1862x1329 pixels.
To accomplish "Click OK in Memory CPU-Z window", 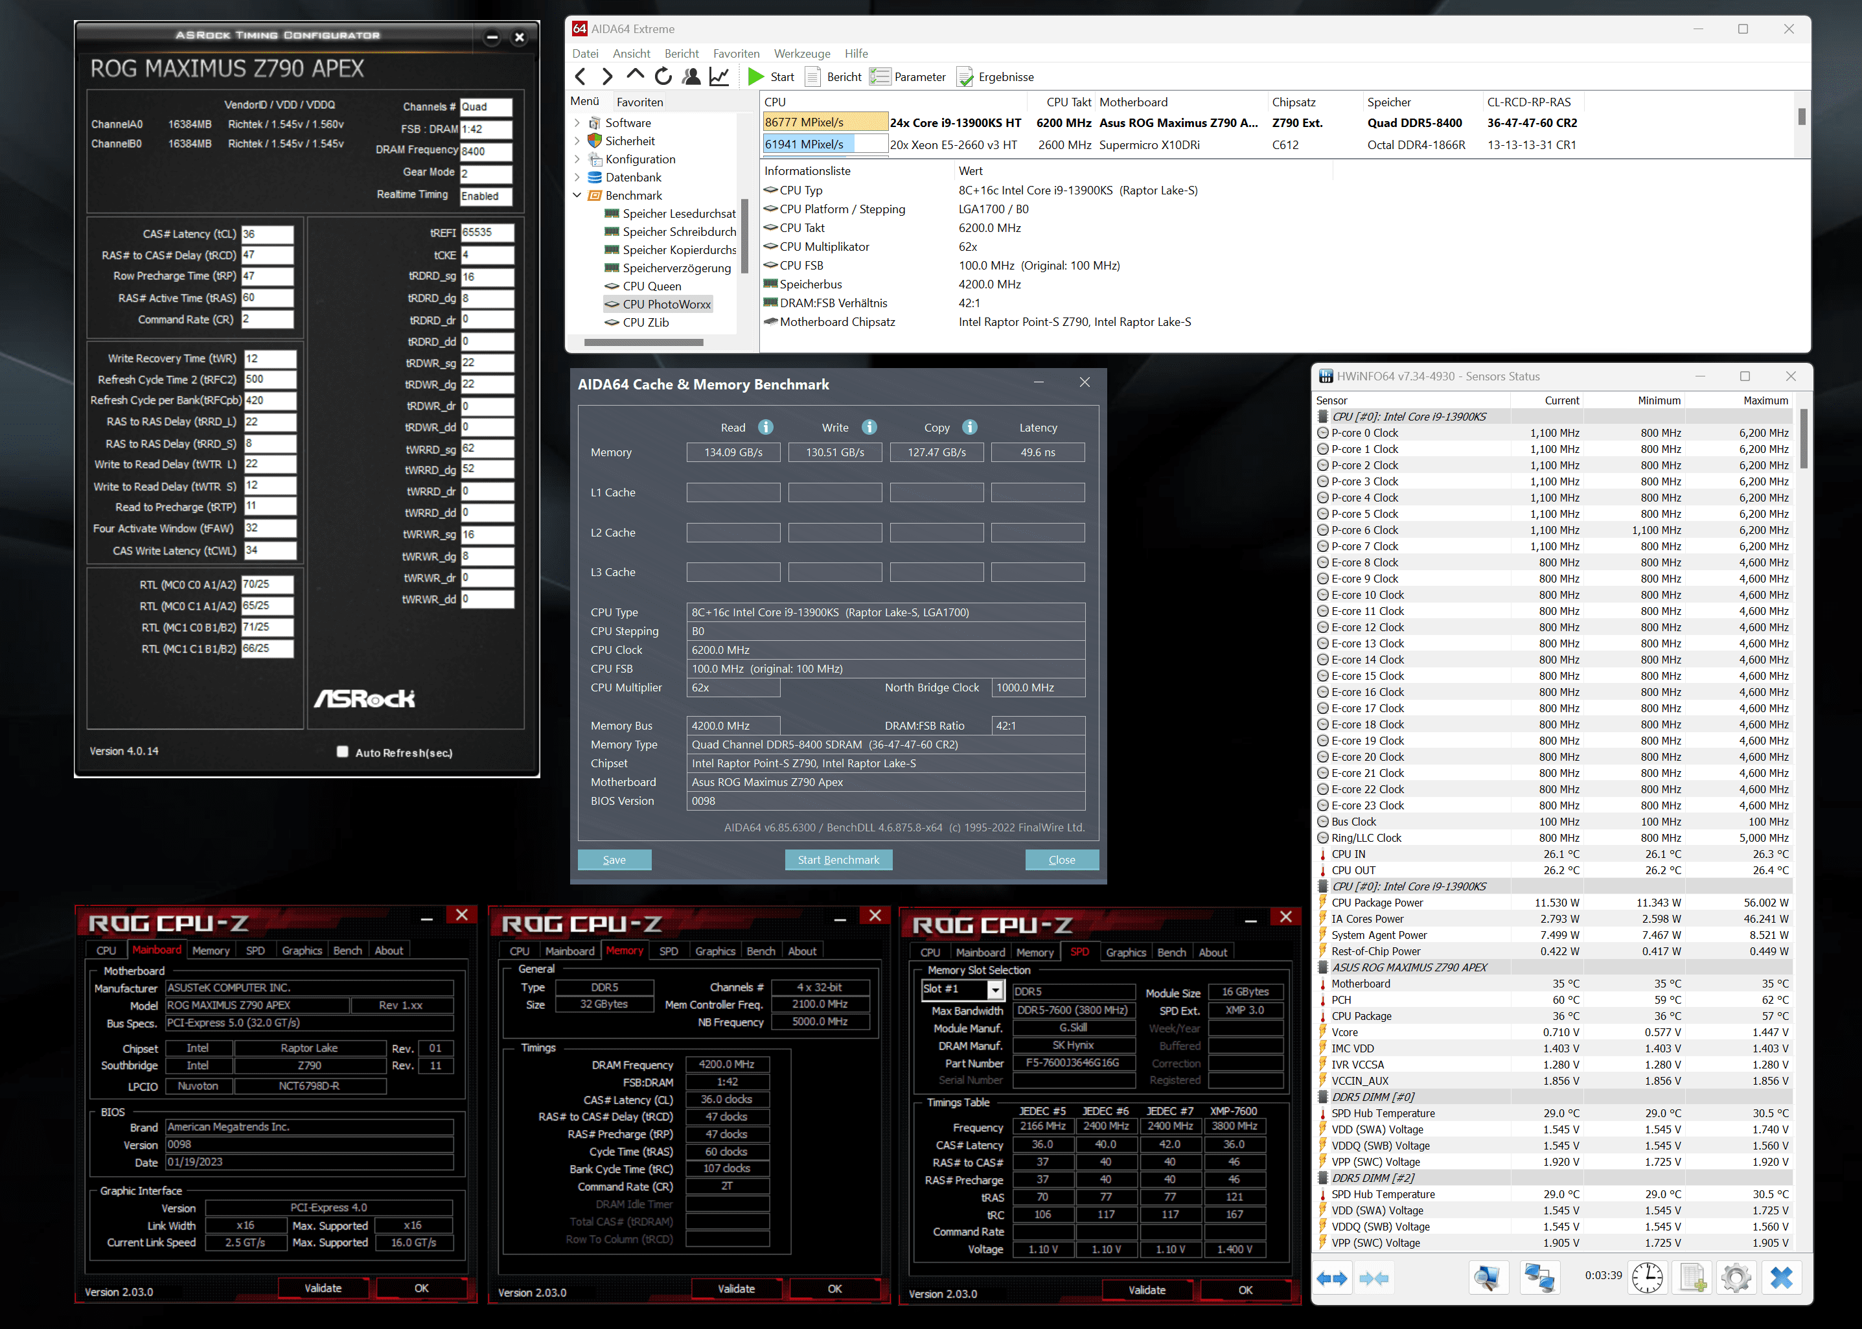I will tap(834, 1289).
